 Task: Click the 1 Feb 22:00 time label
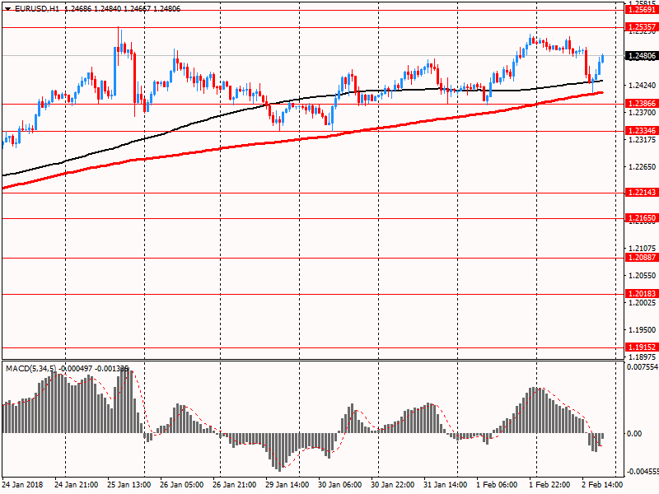coord(549,484)
